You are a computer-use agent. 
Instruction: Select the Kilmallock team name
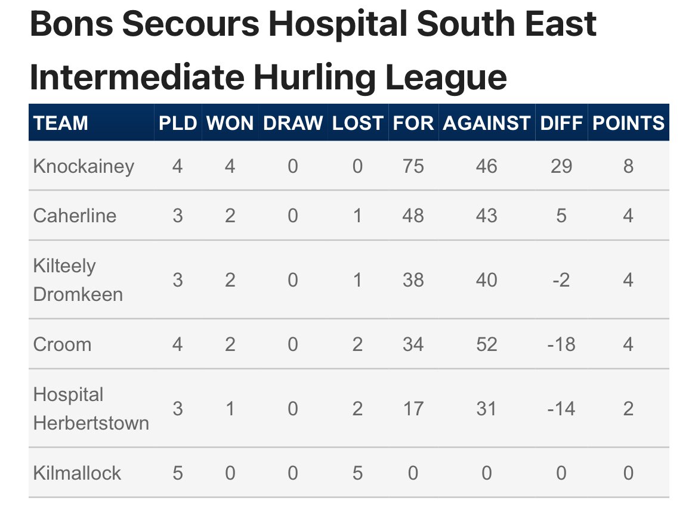tap(77, 473)
